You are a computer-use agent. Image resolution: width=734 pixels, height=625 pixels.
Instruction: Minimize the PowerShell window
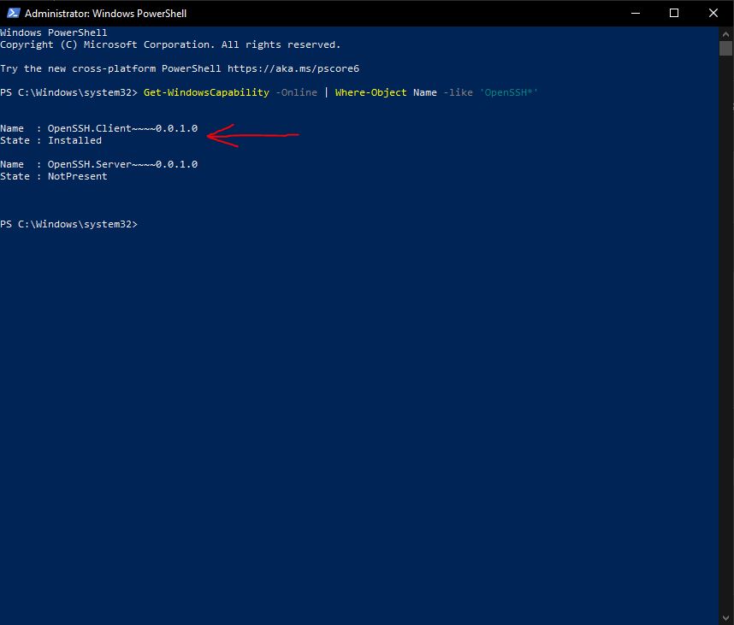tap(635, 13)
